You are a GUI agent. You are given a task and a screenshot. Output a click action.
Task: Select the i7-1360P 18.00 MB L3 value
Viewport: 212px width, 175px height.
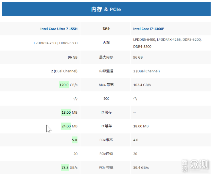pos(141,126)
